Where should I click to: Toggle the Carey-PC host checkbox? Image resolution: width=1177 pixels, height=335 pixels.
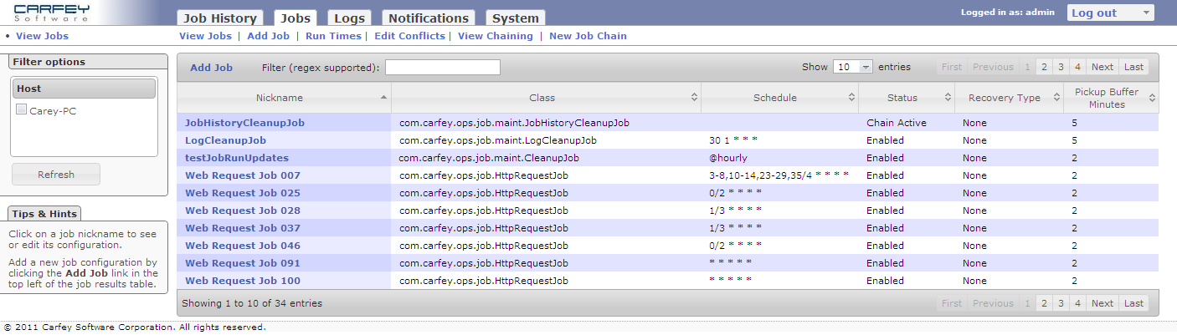[x=22, y=110]
